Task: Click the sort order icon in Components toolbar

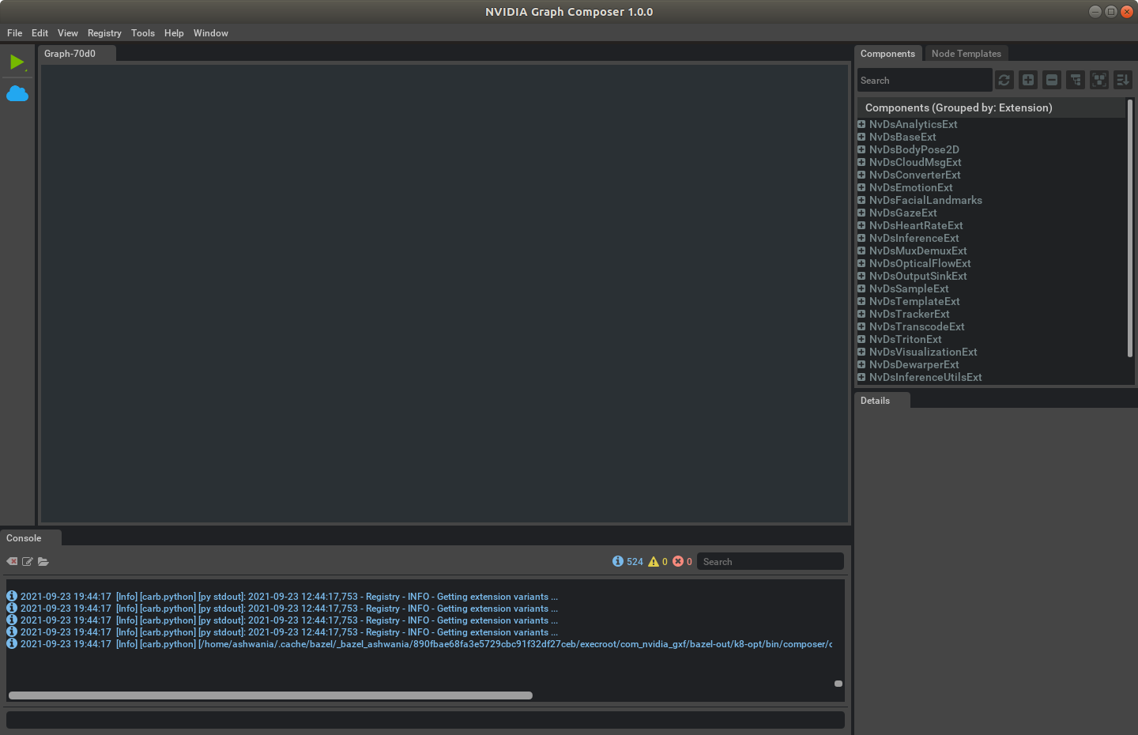Action: 1122,80
